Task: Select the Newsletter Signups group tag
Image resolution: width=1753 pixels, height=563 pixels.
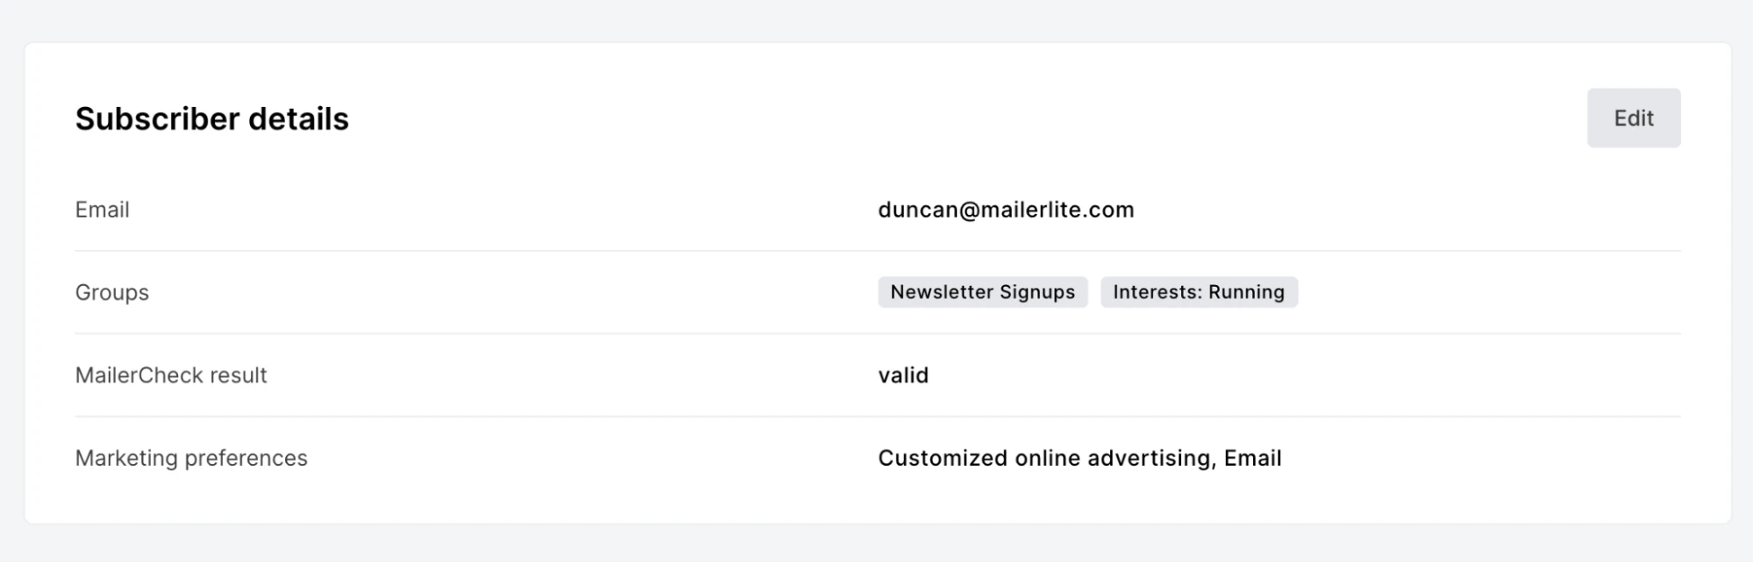Action: [x=982, y=292]
